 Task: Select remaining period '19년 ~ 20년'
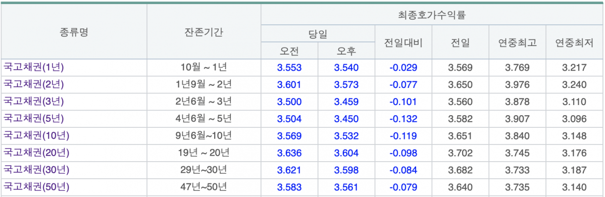[x=204, y=153]
